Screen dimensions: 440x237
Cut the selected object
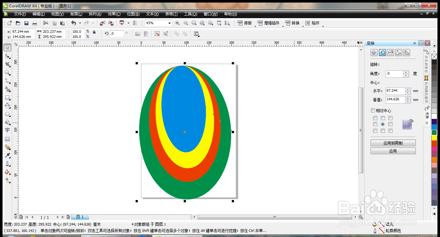46,23
